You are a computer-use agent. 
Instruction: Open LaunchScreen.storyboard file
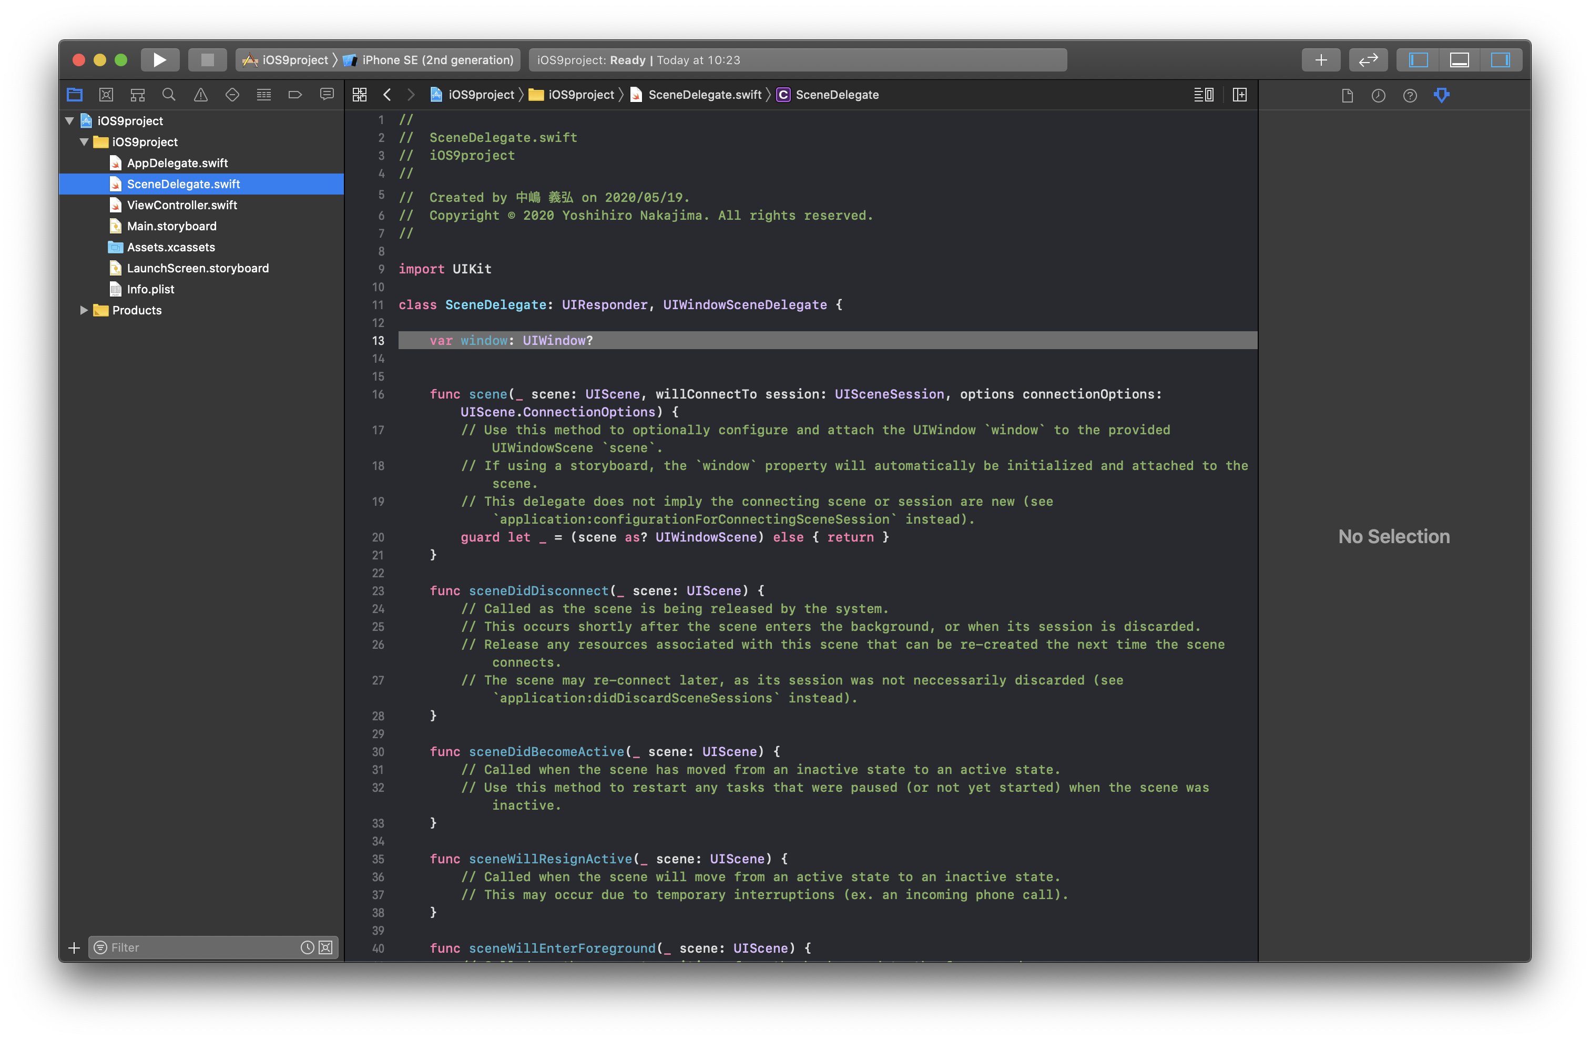[198, 269]
